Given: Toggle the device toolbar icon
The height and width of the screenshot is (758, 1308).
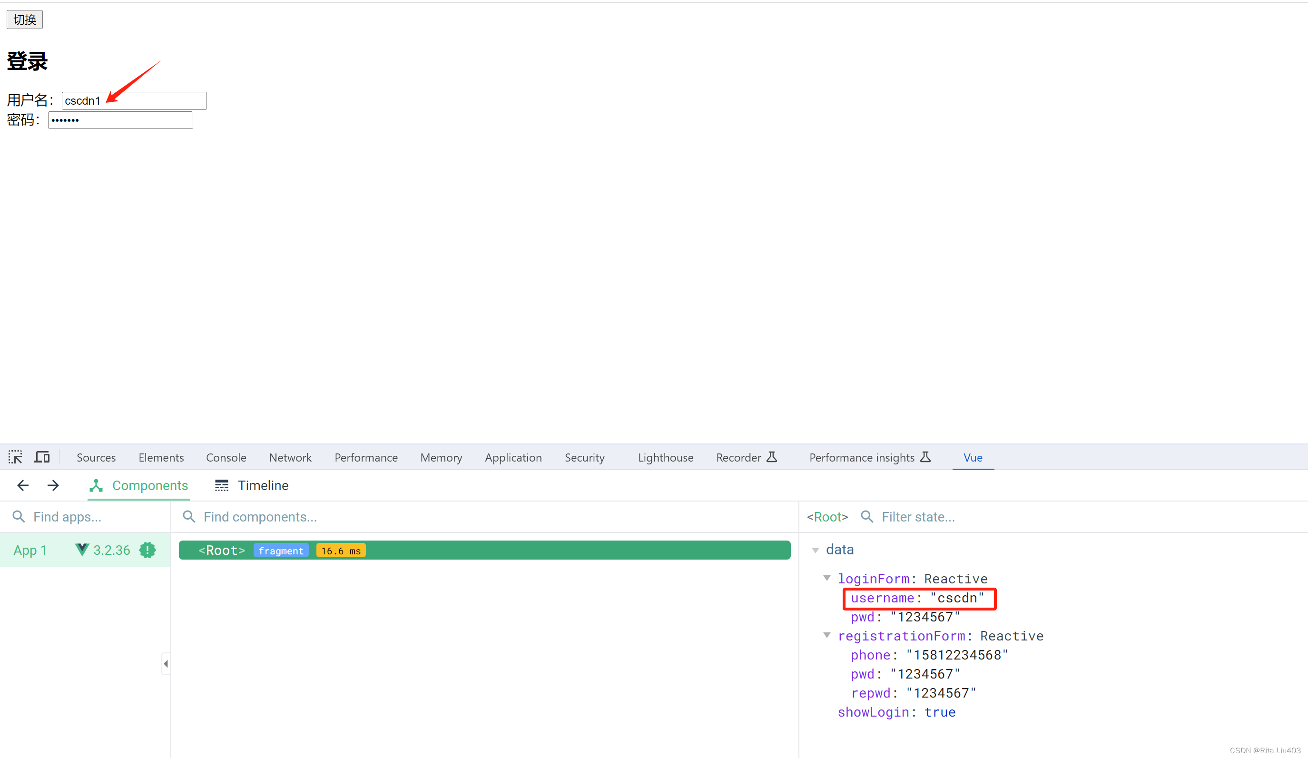Looking at the screenshot, I should pos(42,457).
